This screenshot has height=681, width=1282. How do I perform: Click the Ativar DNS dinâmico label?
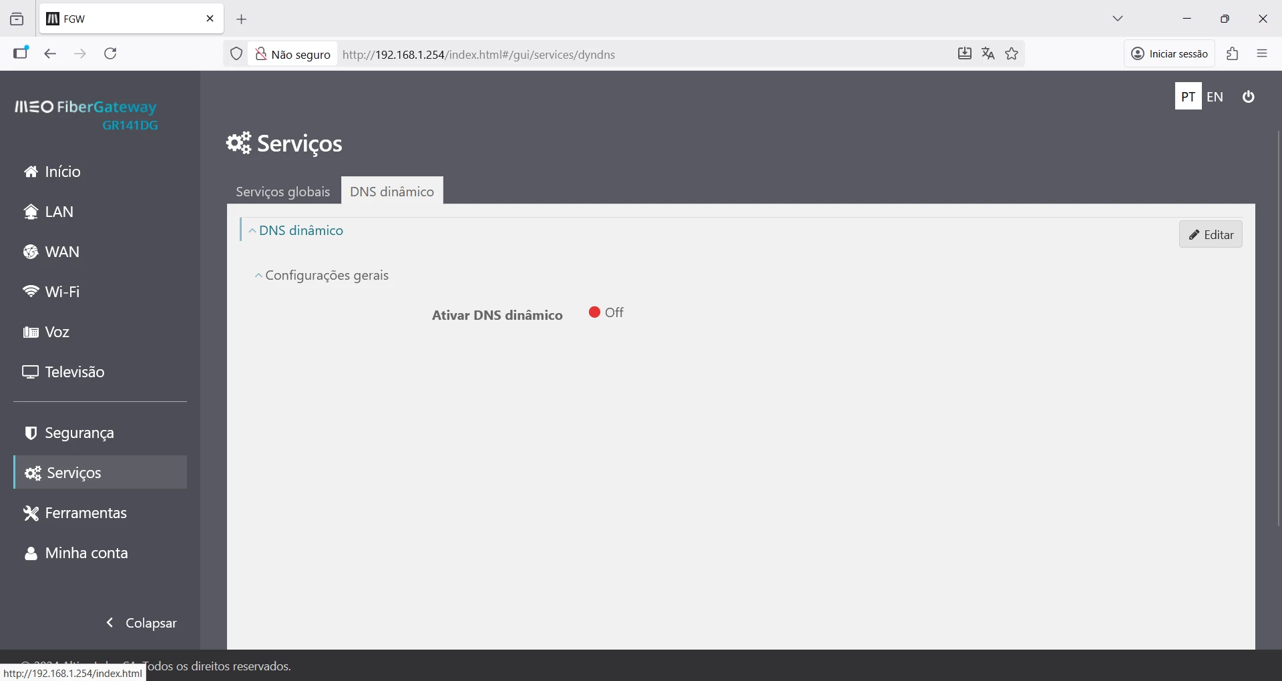(x=497, y=315)
